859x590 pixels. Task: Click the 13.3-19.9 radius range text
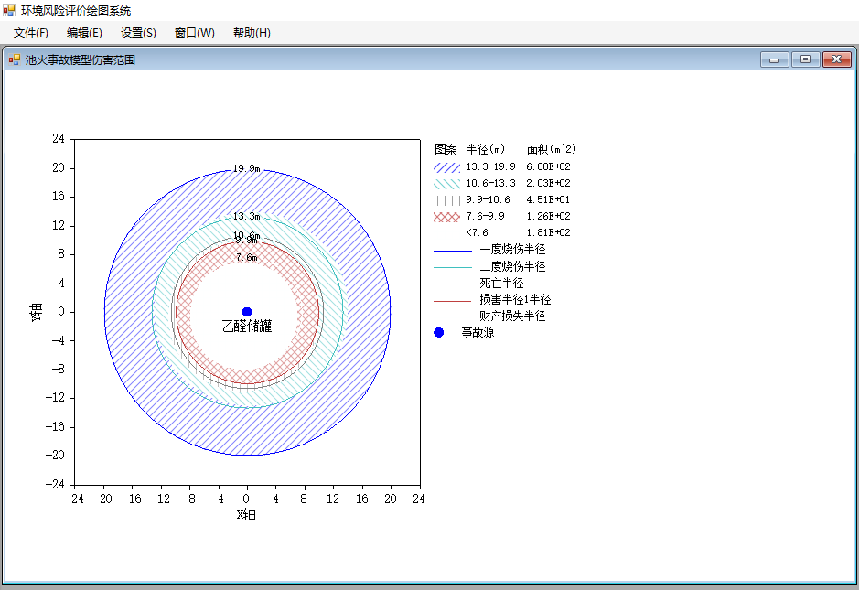pos(491,166)
